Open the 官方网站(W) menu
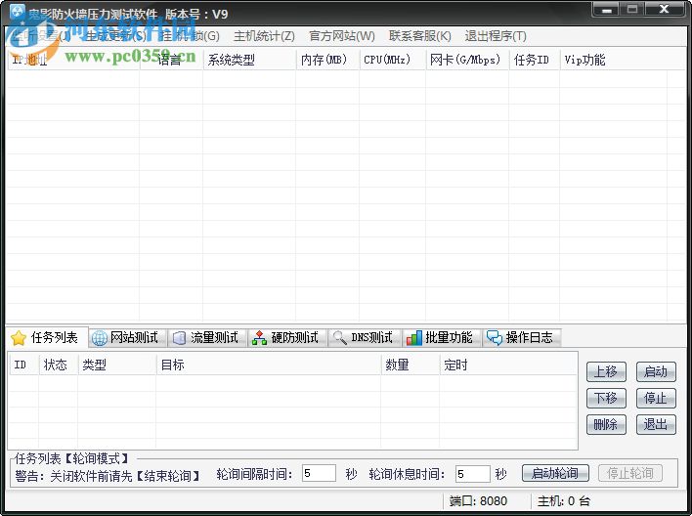 [x=342, y=36]
